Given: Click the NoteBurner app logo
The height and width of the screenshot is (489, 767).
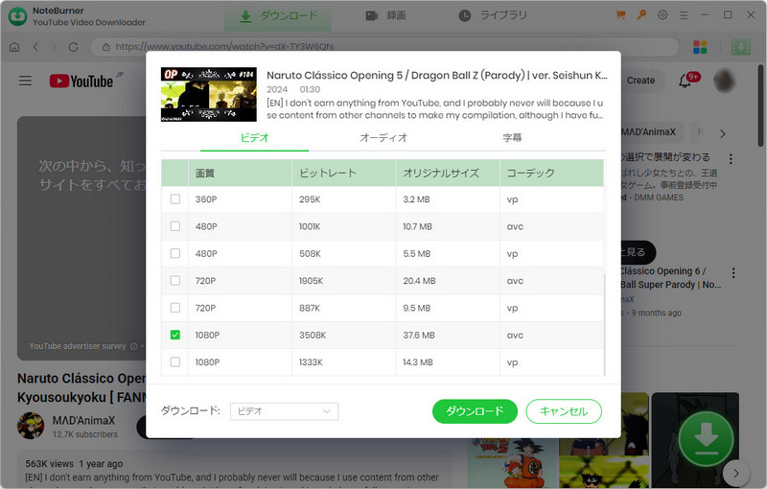Looking at the screenshot, I should (17, 16).
